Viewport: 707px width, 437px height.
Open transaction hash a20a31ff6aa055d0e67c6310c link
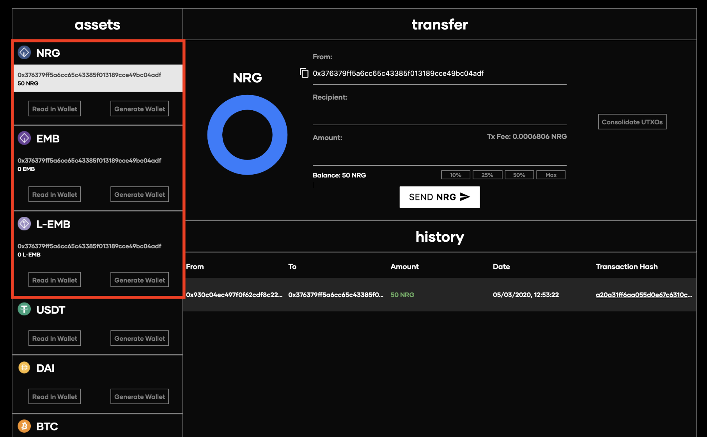click(644, 295)
